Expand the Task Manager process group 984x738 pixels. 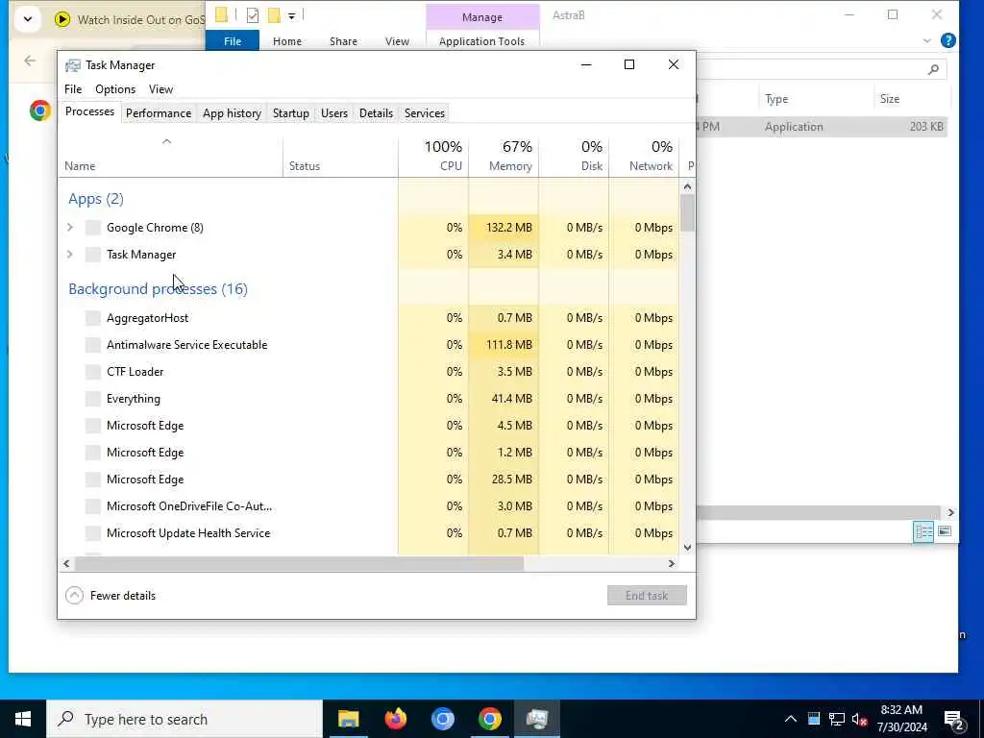point(70,255)
